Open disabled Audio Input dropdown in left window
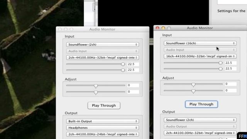The height and width of the screenshot is (139, 247). click(x=103, y=51)
